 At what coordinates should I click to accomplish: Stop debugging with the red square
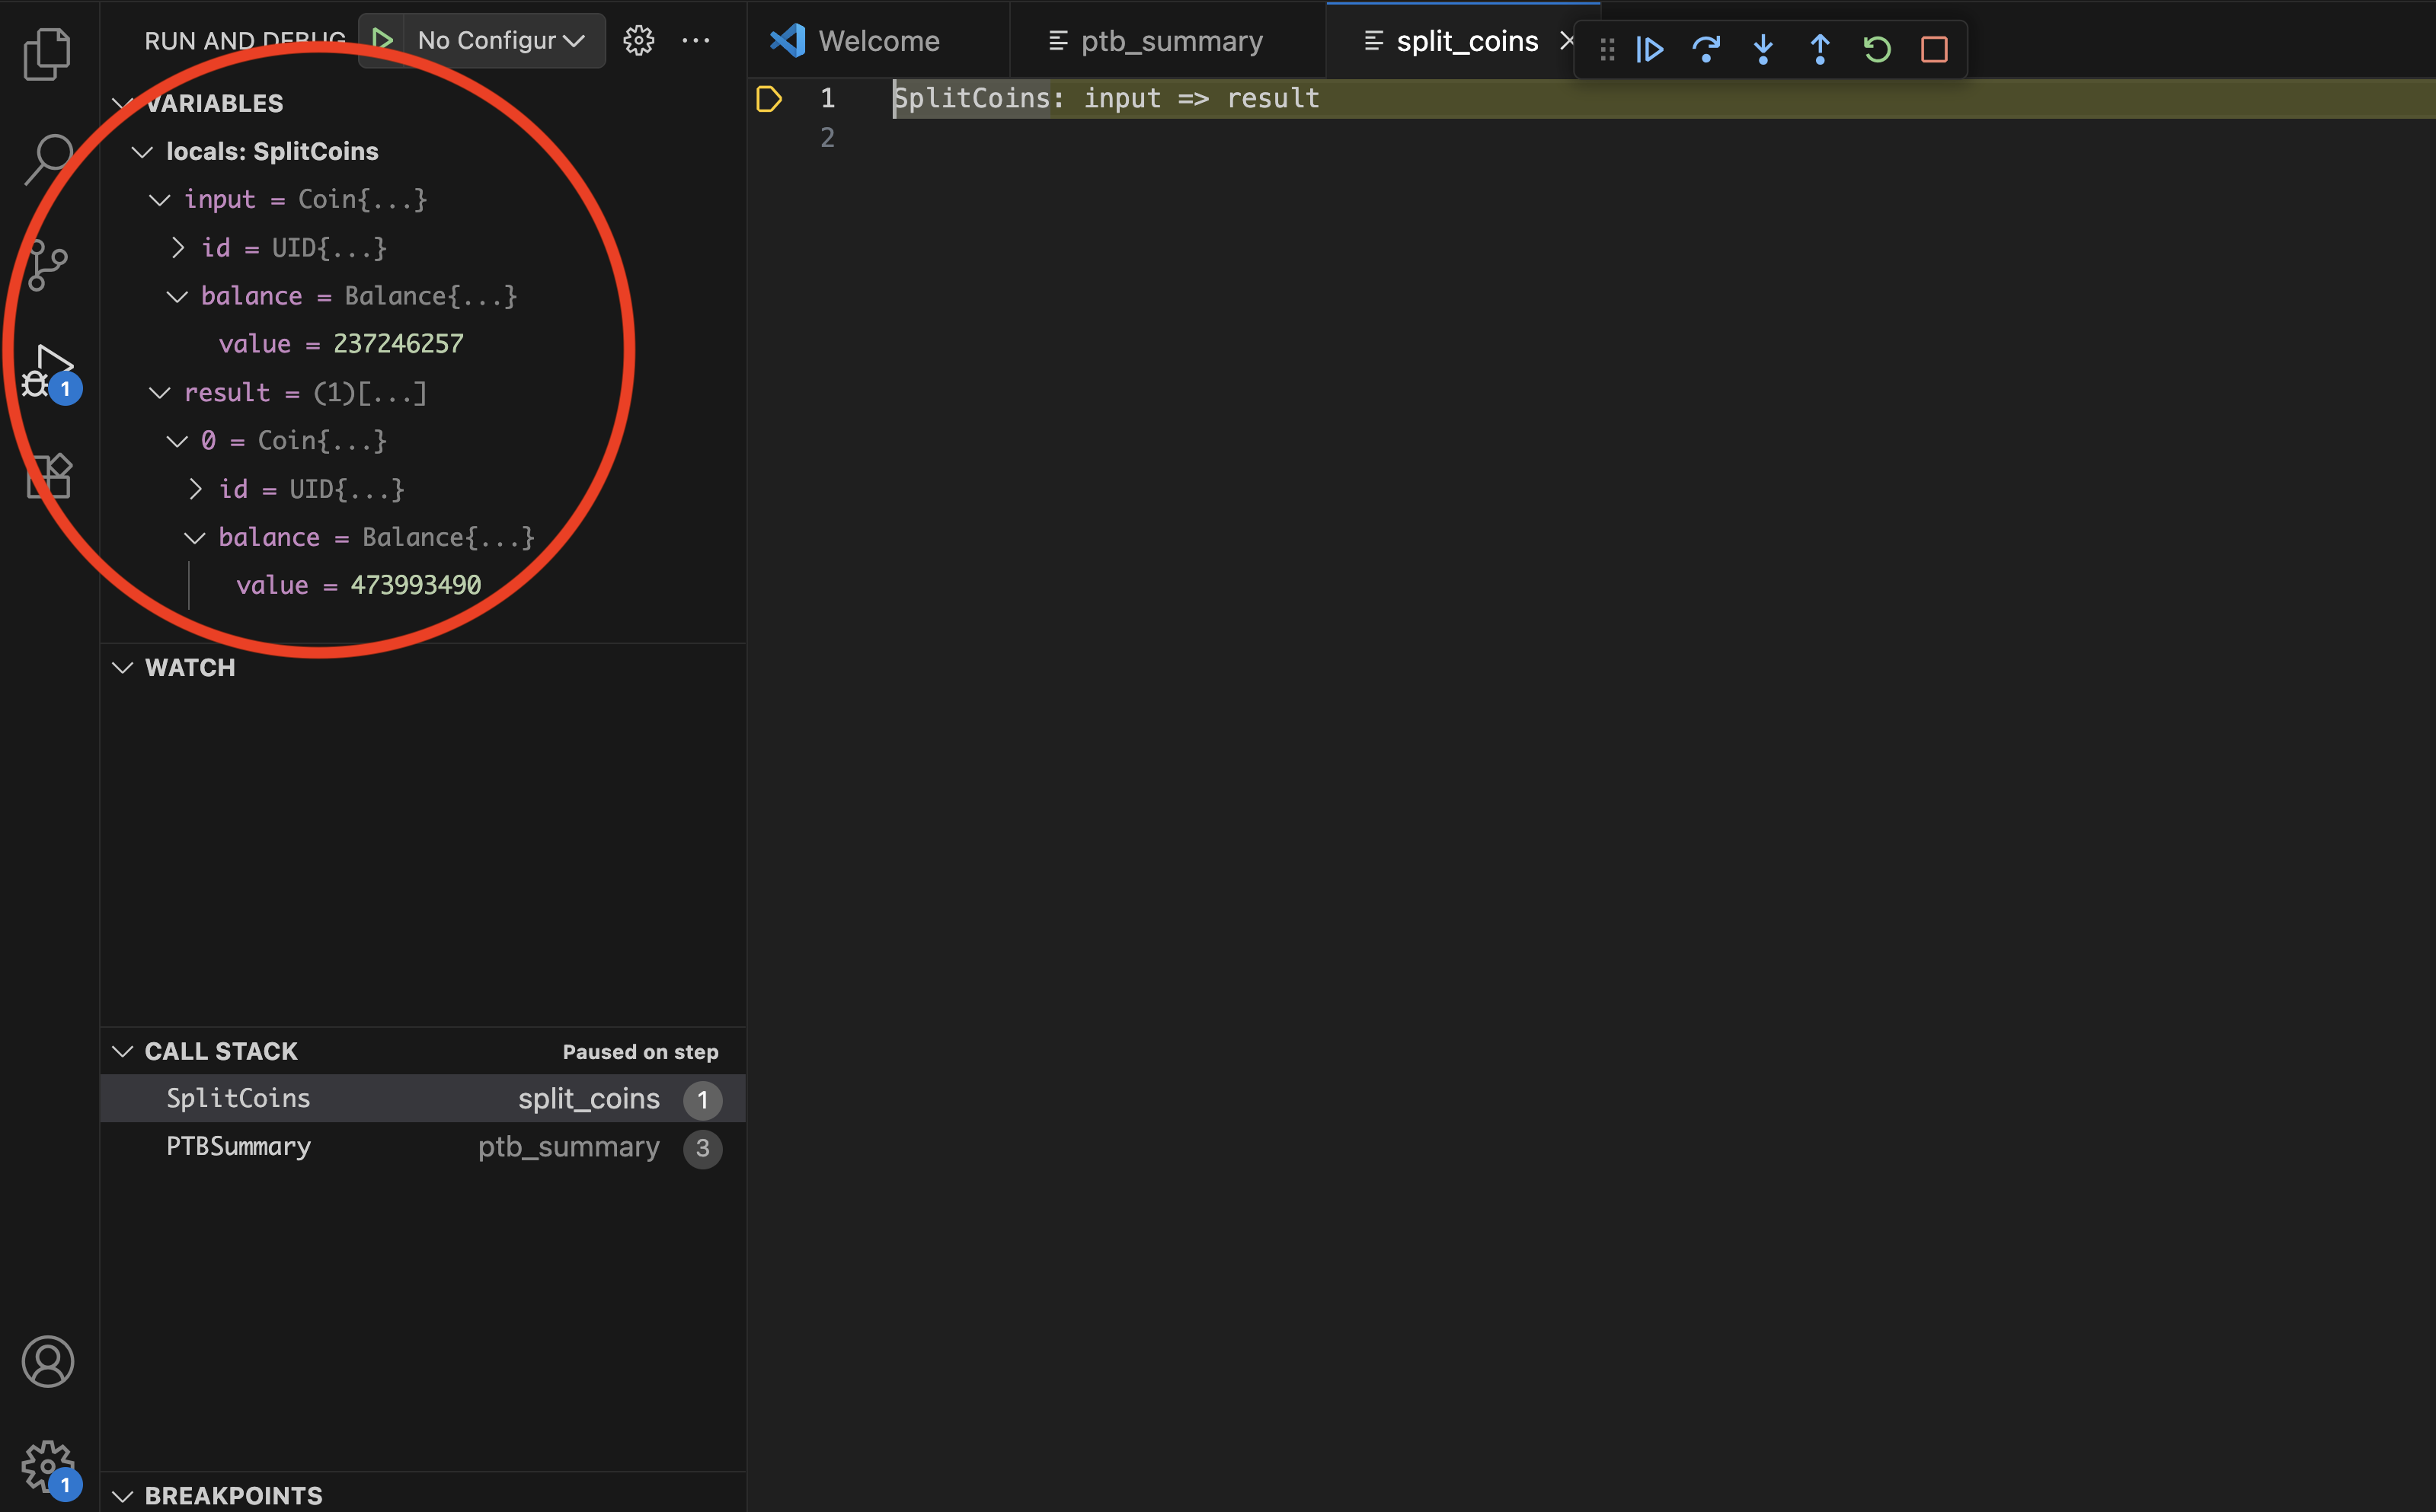pyautogui.click(x=1934, y=49)
